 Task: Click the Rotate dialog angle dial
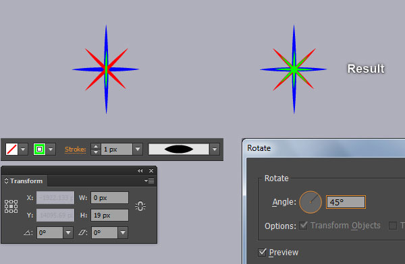tap(310, 202)
